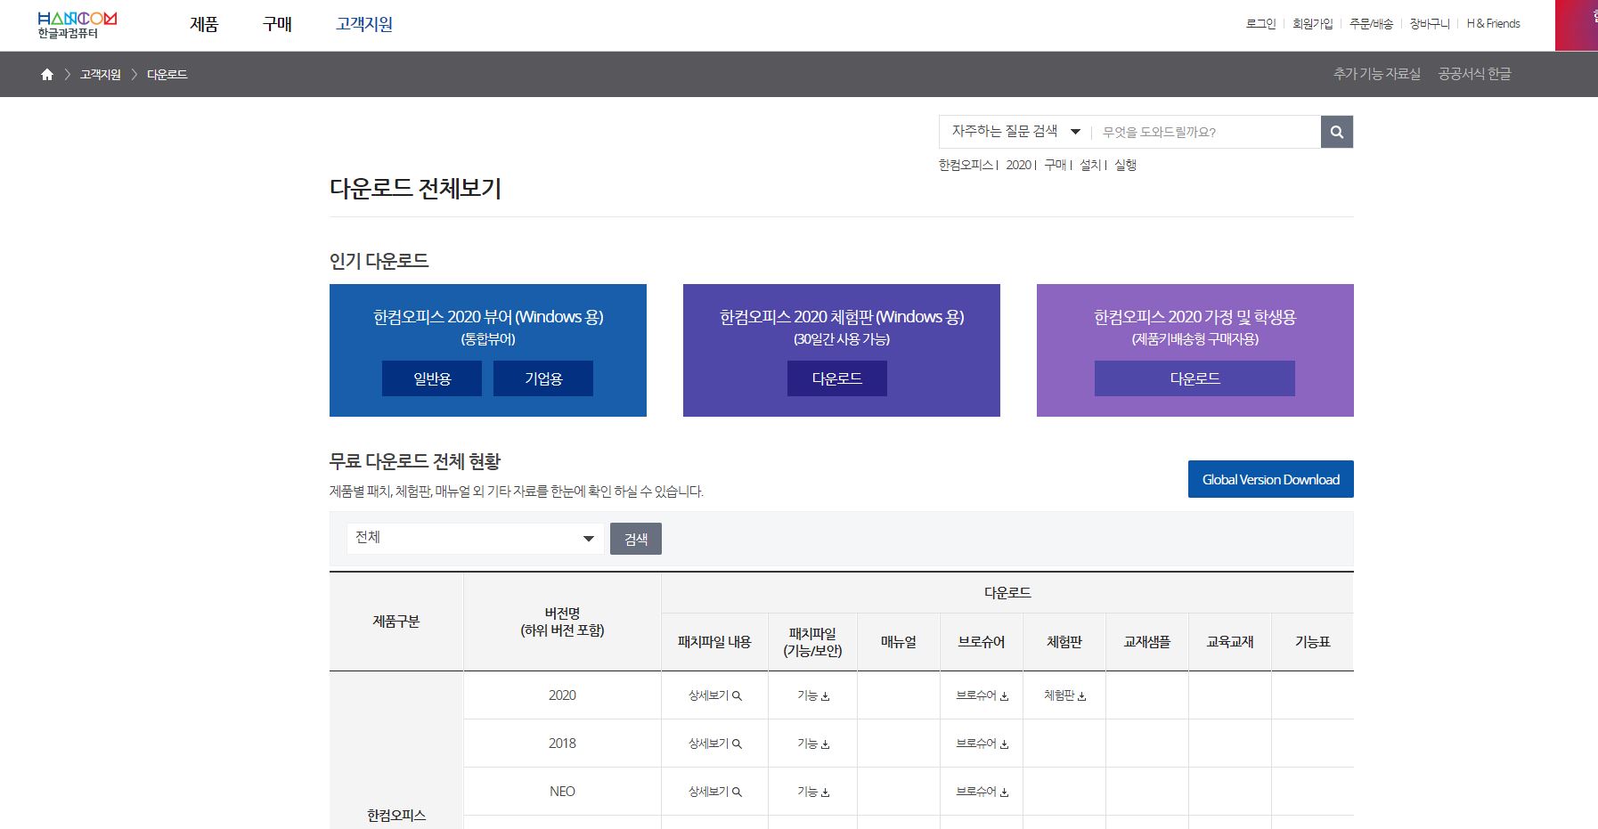Screen dimensions: 1598x829
Task: Click 실행 search keyword
Action: click(1125, 165)
